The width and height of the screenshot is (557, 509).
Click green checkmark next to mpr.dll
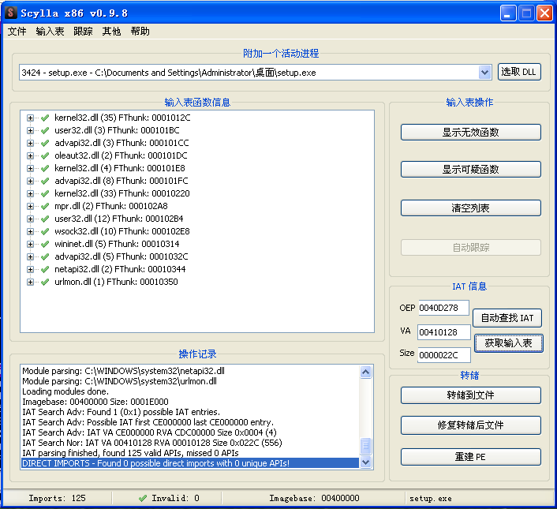[45, 207]
